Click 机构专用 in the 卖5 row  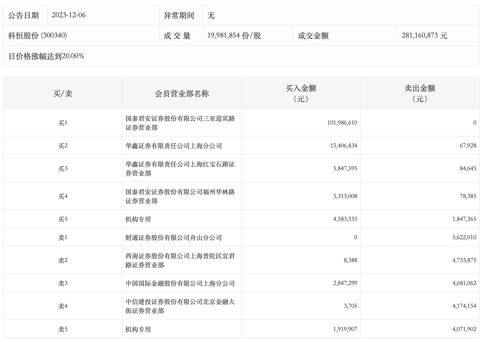click(x=138, y=329)
